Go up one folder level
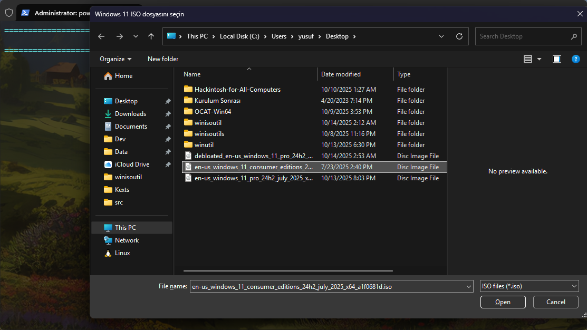Screen dimensions: 587x330 151,36
